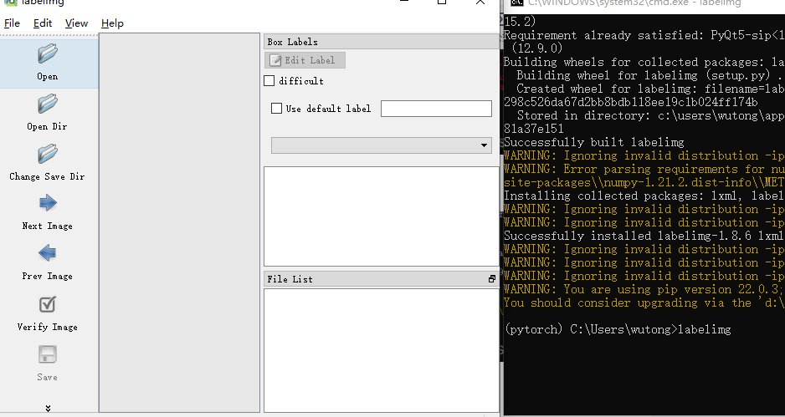Choose Change Save Dir folder icon
Viewport: 785px width, 417px height.
click(48, 154)
